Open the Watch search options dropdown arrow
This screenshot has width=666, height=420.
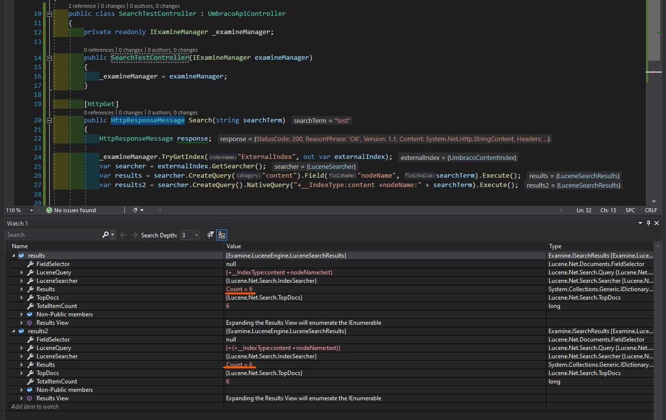point(113,235)
